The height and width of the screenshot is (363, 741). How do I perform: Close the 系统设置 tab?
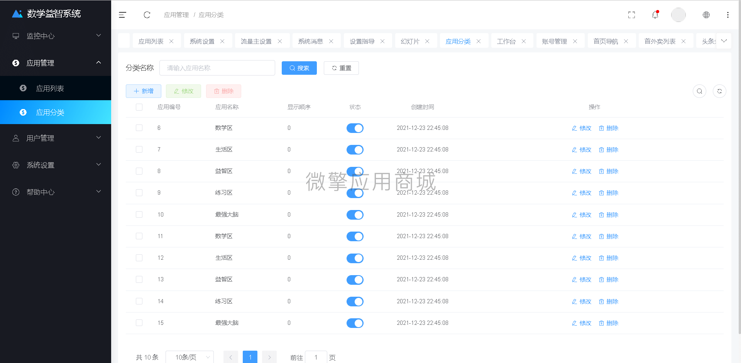click(x=222, y=41)
